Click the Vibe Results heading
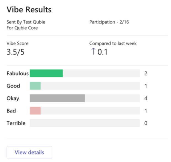171x162 pixels. tap(29, 9)
